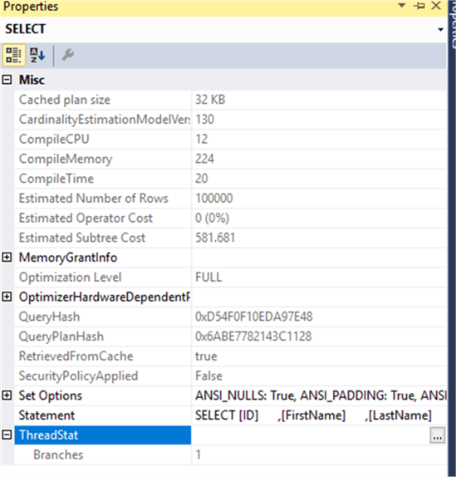The width and height of the screenshot is (456, 477).
Task: Select the 32 KB value
Action: point(210,100)
